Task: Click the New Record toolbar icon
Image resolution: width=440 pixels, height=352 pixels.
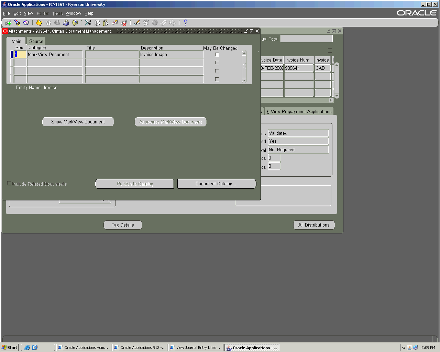Action: 8,23
